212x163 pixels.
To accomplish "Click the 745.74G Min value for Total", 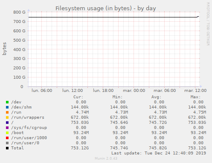I will 119,148.
